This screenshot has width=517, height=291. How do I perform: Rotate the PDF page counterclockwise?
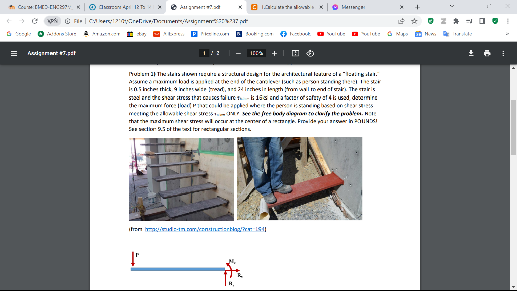[x=310, y=53]
